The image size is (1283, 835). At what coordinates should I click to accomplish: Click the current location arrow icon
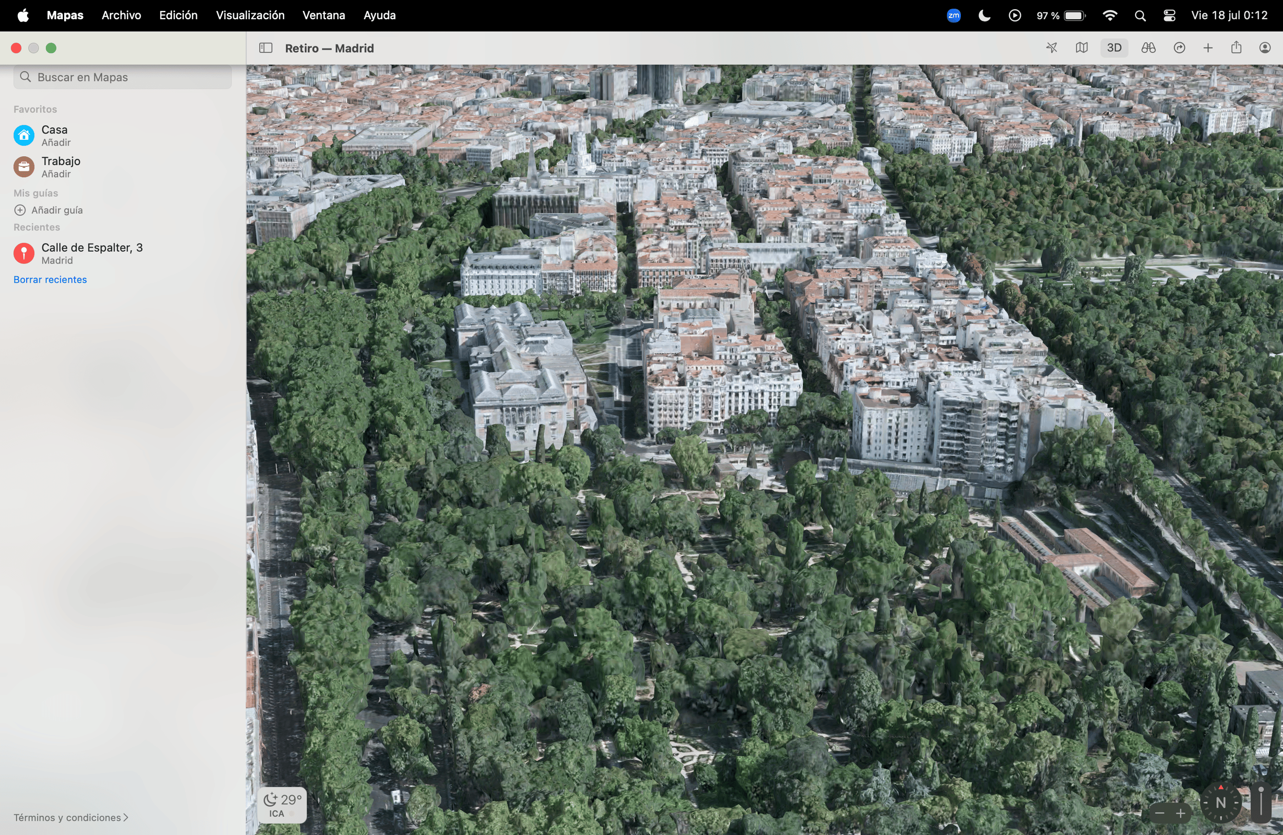pyautogui.click(x=1051, y=48)
